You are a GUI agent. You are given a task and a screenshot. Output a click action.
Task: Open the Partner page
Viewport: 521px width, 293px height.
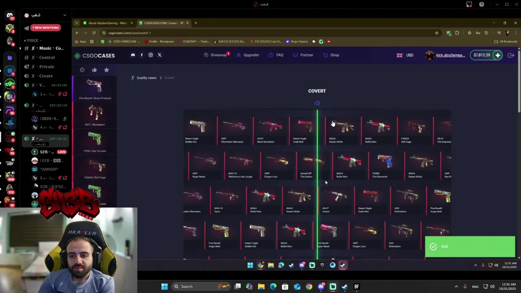[303, 55]
